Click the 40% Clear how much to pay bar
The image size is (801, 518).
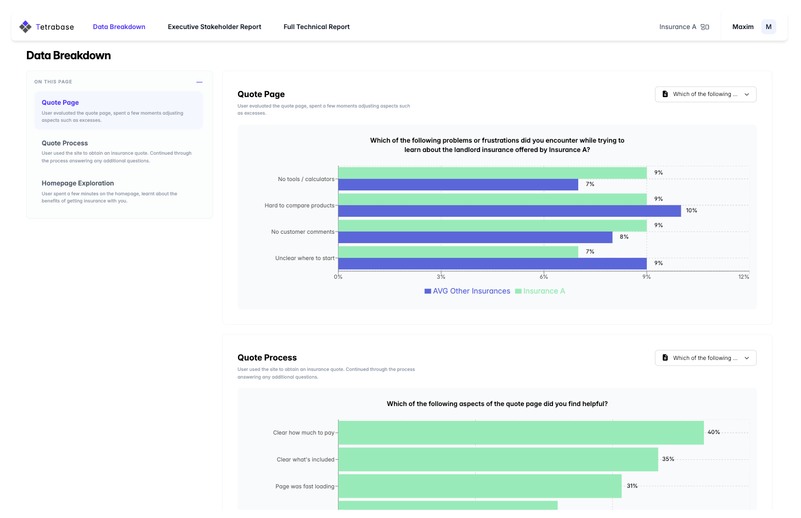point(521,432)
